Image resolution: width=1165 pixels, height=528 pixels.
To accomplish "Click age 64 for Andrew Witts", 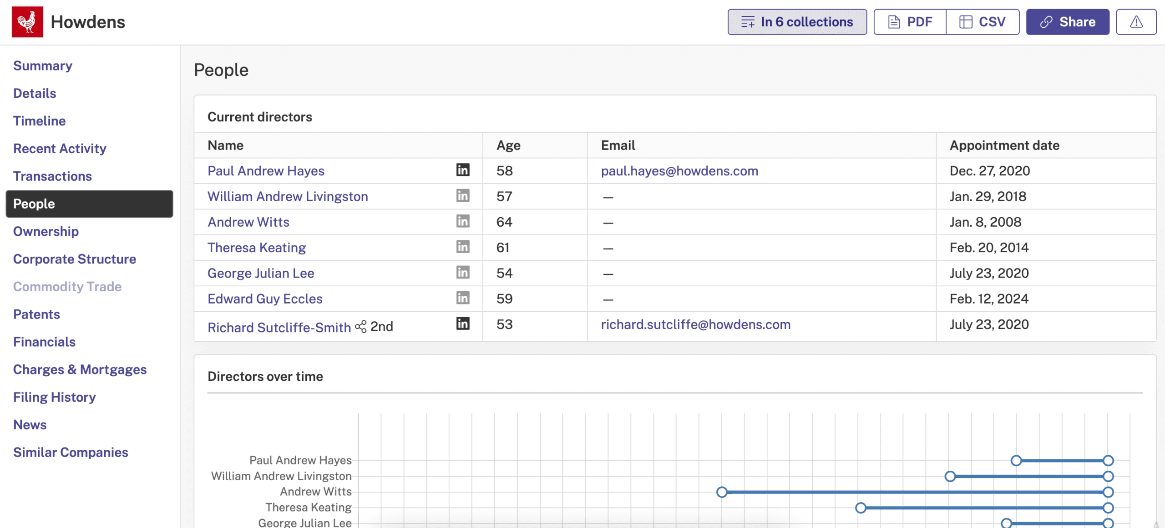I will pos(504,222).
